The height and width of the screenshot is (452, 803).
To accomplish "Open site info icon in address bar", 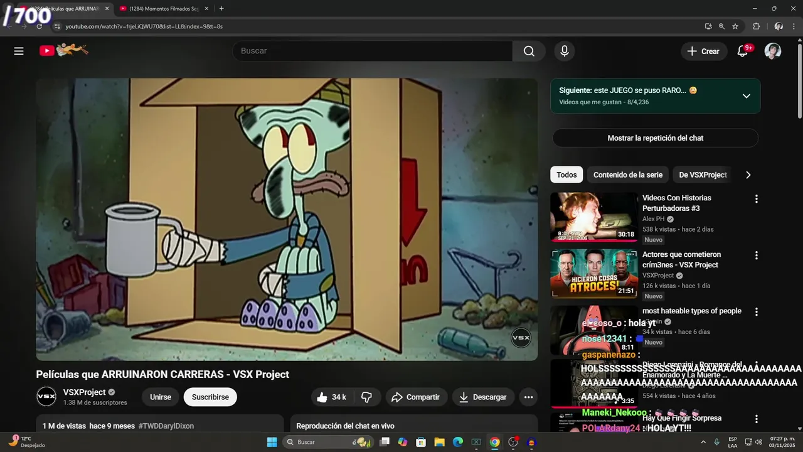I will tap(56, 26).
